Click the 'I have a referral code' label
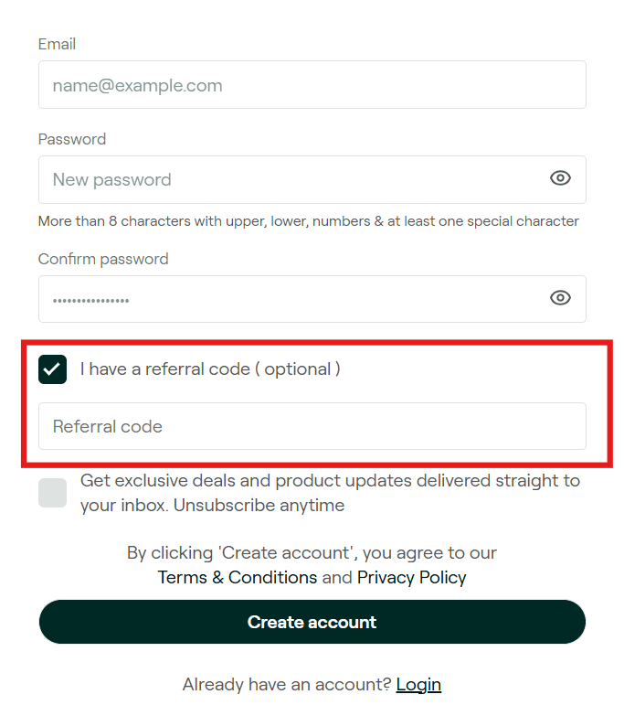Image resolution: width=624 pixels, height=705 pixels. click(210, 369)
